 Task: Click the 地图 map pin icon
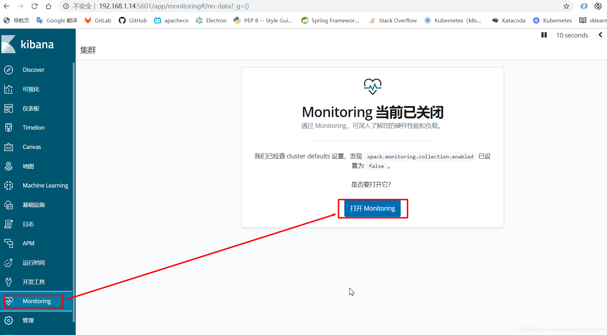tap(8, 166)
